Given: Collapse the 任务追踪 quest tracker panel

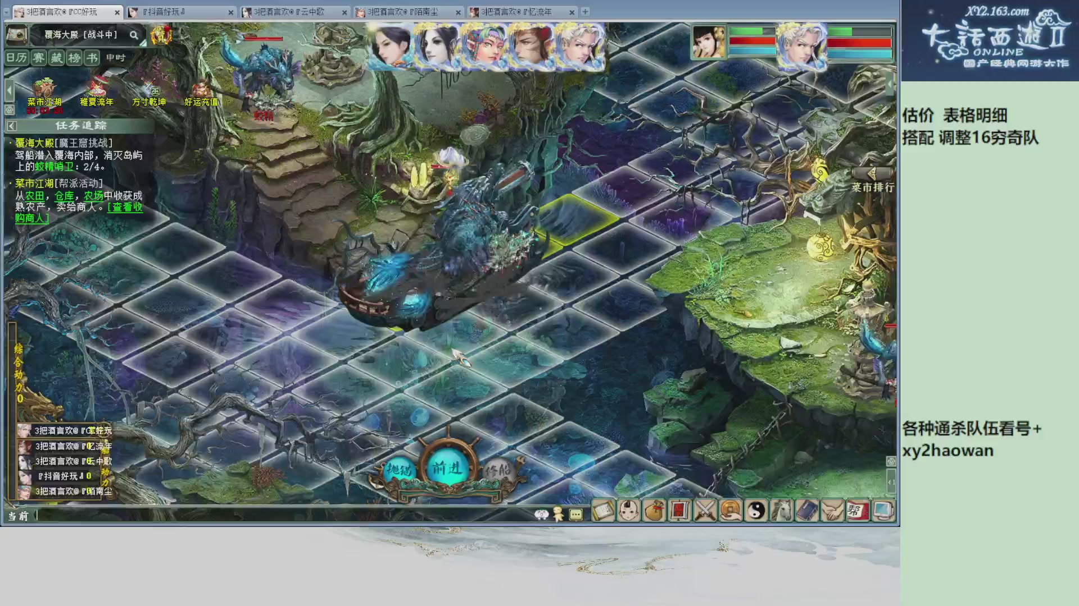Looking at the screenshot, I should coord(12,126).
